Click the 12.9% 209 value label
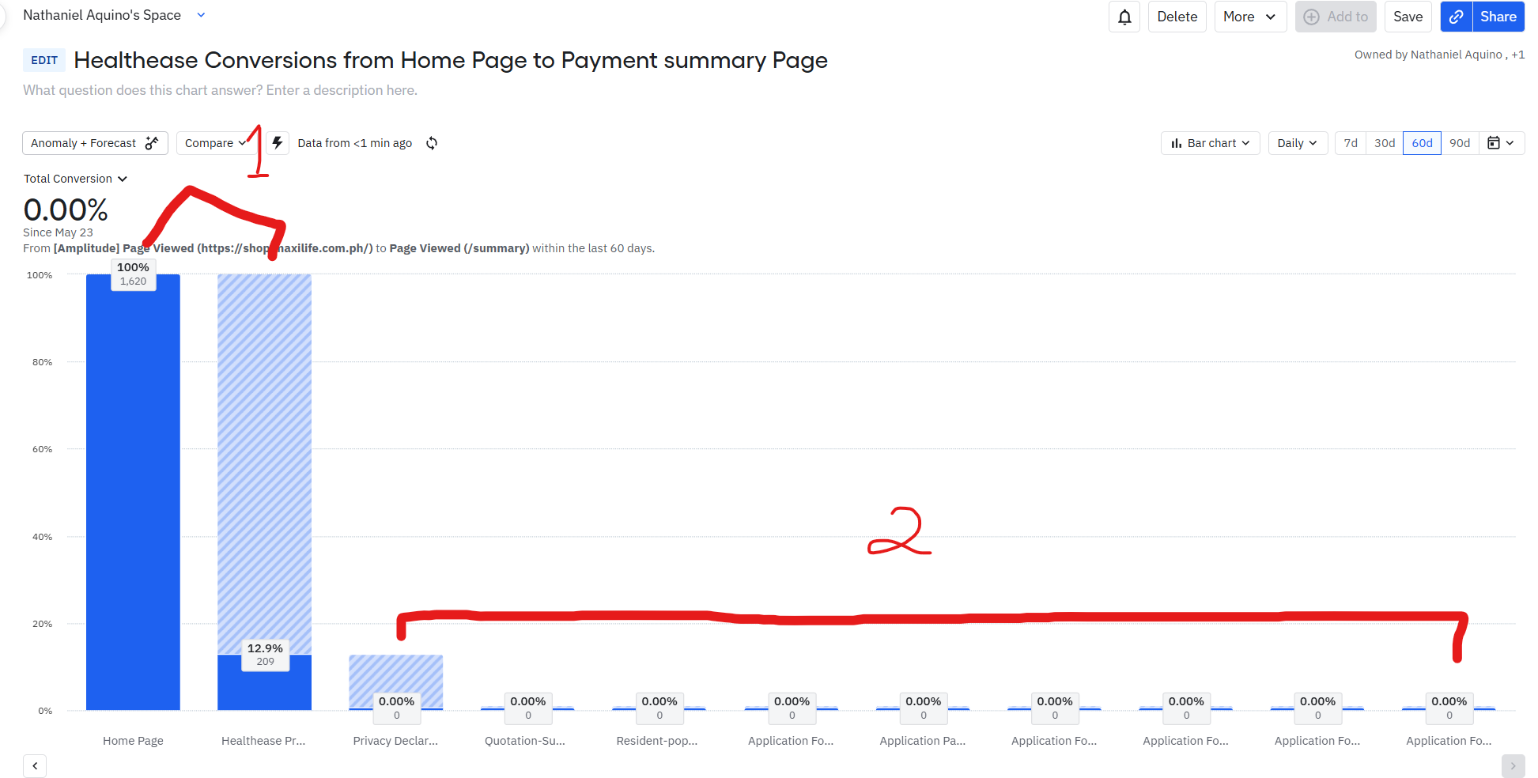The width and height of the screenshot is (1538, 778). click(x=265, y=655)
